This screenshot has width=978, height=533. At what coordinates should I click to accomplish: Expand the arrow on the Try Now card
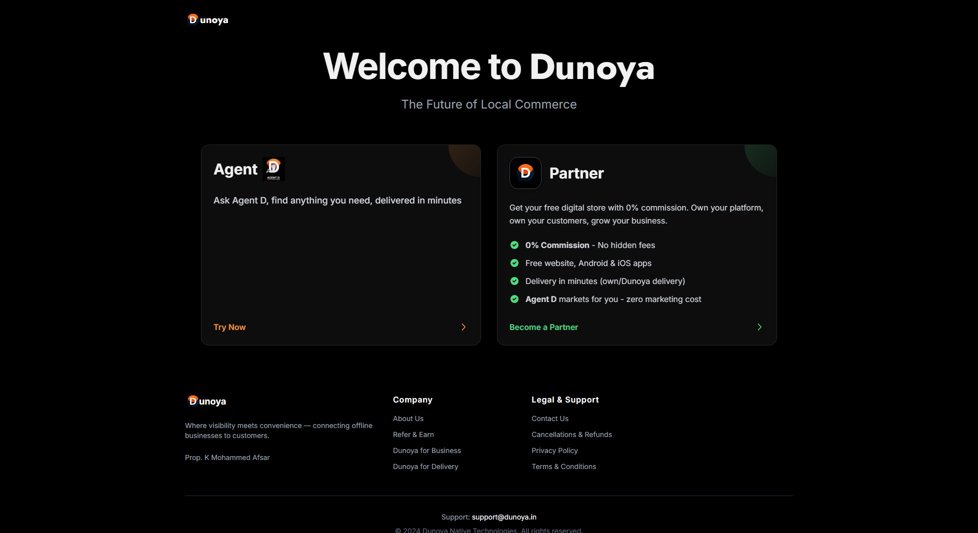tap(463, 327)
